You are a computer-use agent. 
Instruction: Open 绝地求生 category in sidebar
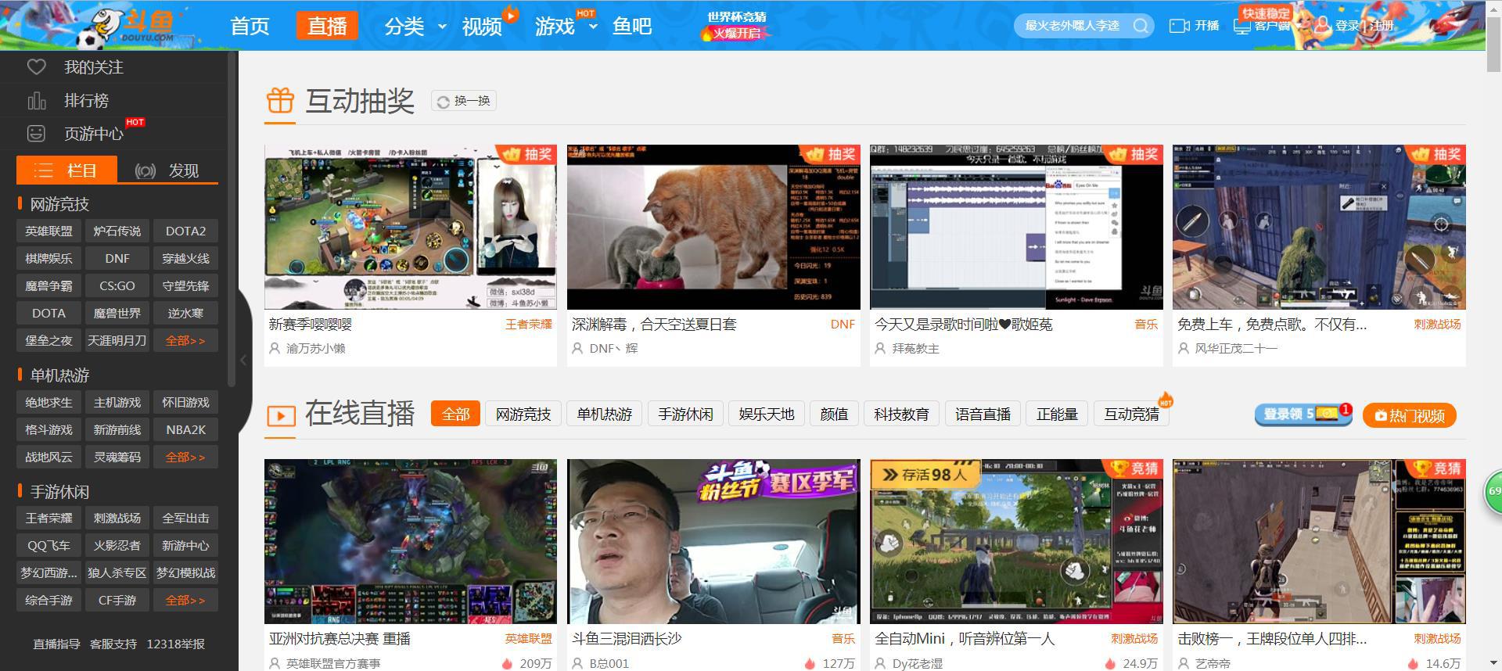(x=49, y=403)
